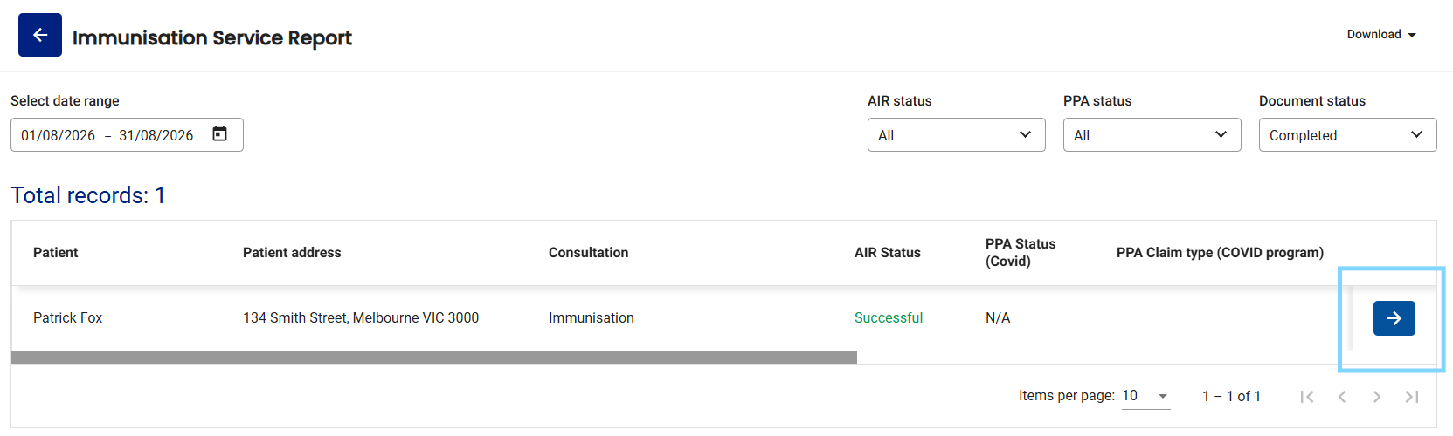Go to first page of results
1453x436 pixels.
(1307, 397)
